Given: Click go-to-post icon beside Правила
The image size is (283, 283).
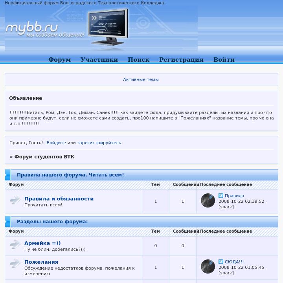Looking at the screenshot, I should [x=221, y=196].
